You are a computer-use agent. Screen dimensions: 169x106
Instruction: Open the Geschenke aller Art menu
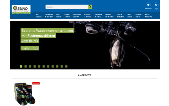click(77, 16)
